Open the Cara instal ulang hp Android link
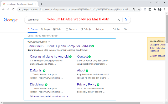Viewport: 168px width, 104px height. pos(49,56)
